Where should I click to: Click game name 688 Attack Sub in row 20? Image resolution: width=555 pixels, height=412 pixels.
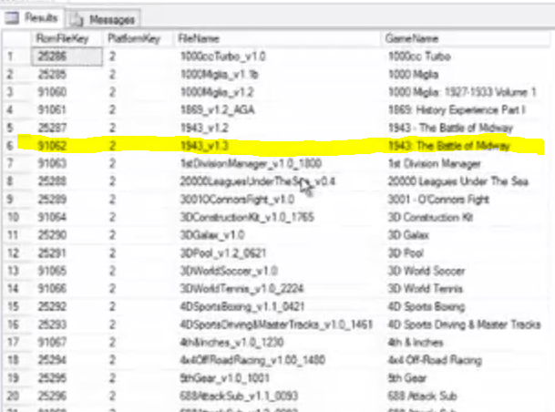(x=423, y=396)
